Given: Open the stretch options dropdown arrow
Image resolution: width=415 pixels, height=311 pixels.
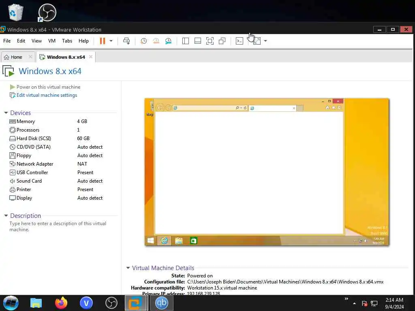Looking at the screenshot, I should [265, 41].
